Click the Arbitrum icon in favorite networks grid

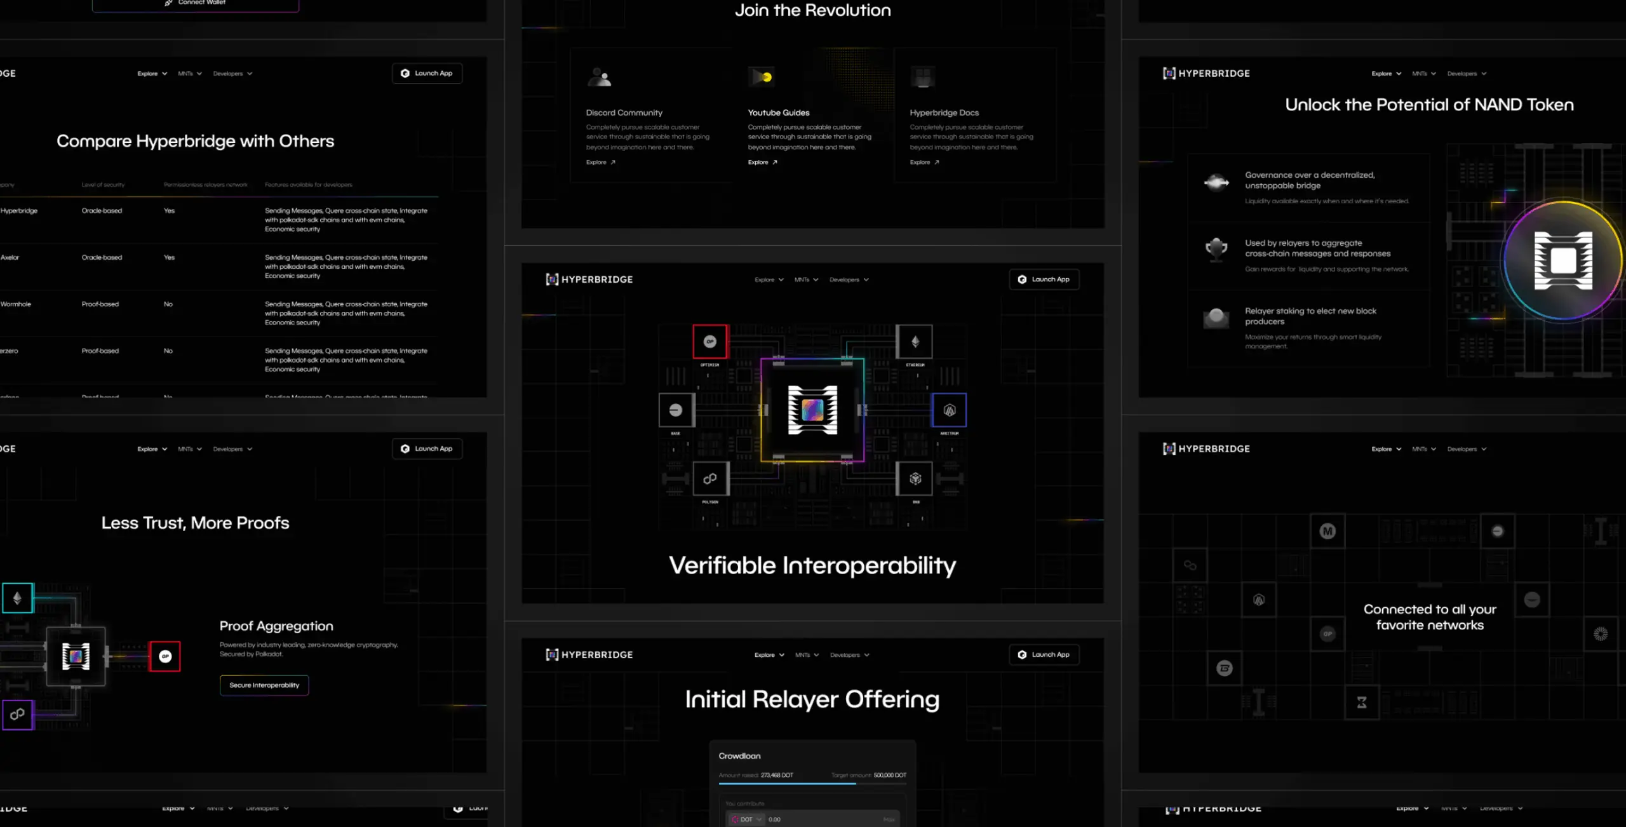(x=1259, y=600)
